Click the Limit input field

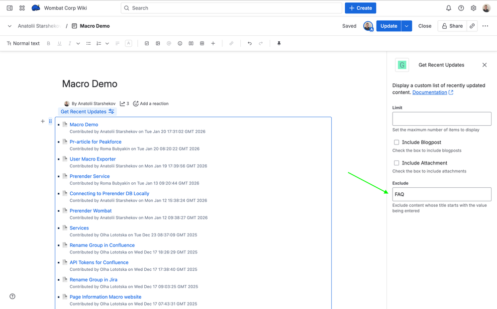(442, 119)
